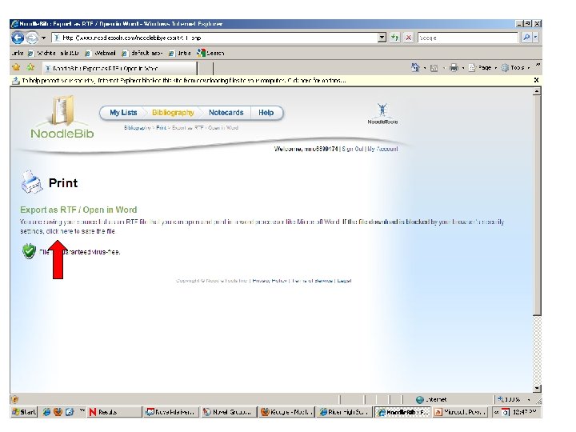
Task: Open the Home button dropdown arrow
Action: (x=425, y=68)
